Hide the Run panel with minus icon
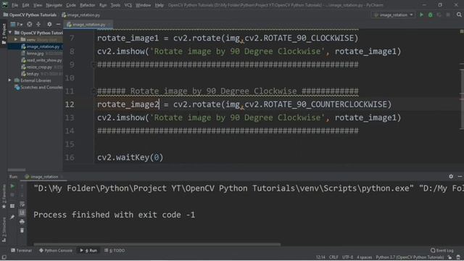Viewport: 464px width, 261px height. click(x=460, y=176)
